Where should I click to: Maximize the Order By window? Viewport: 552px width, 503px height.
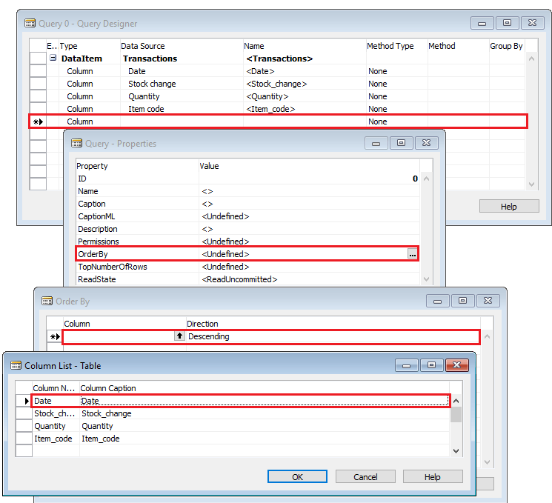coord(462,302)
